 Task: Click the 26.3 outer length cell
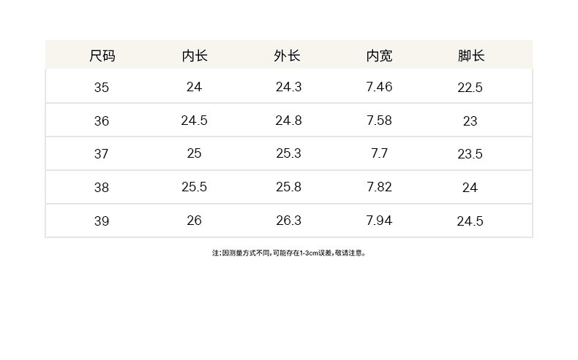(288, 221)
